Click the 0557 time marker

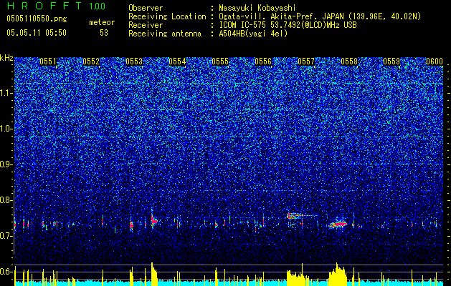(x=306, y=61)
